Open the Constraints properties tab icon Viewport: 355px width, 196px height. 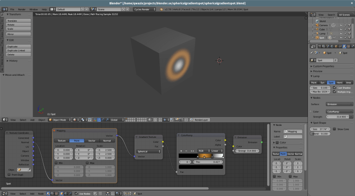(340, 47)
